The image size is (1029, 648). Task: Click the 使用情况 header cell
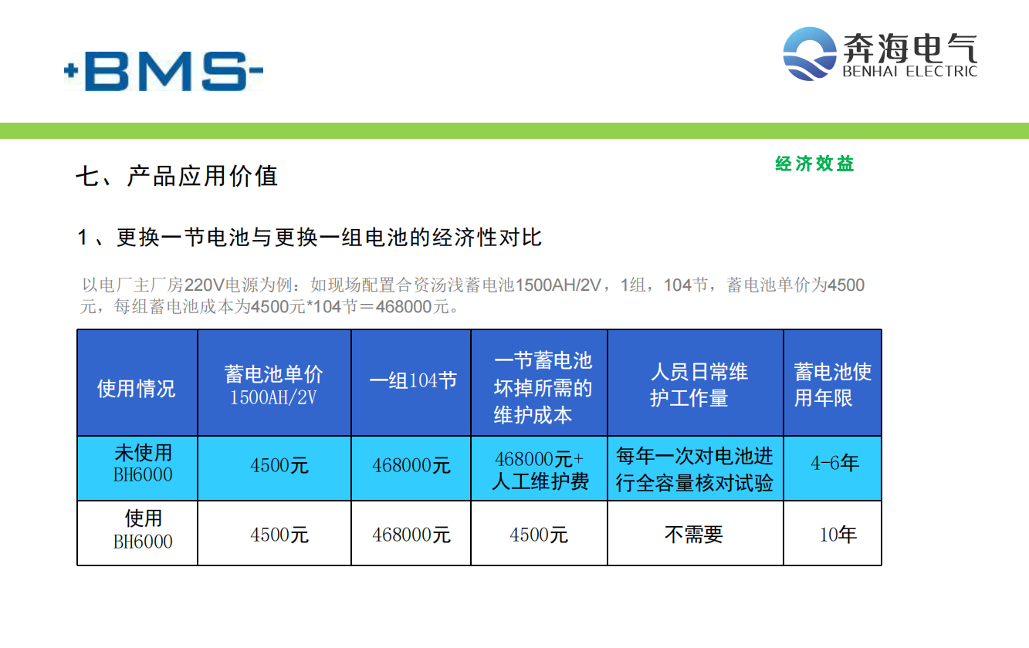[x=137, y=383]
